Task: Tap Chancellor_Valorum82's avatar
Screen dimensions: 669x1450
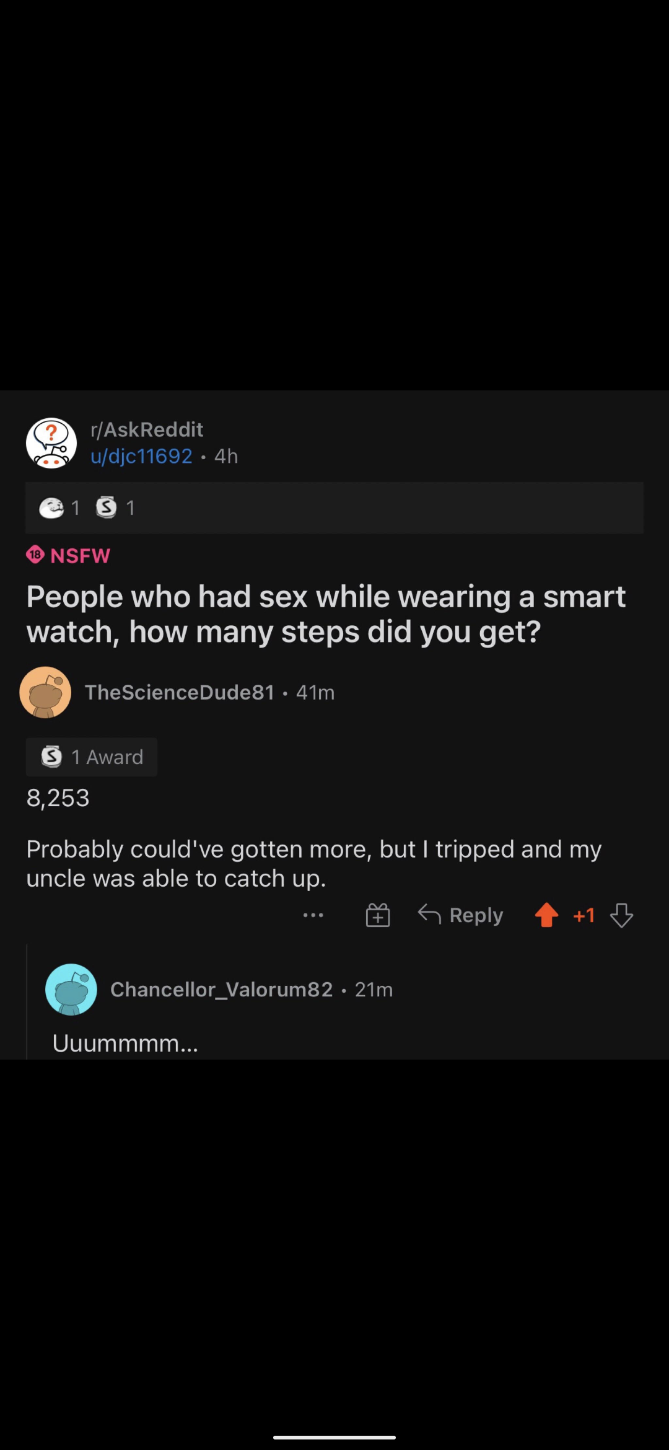Action: point(71,990)
